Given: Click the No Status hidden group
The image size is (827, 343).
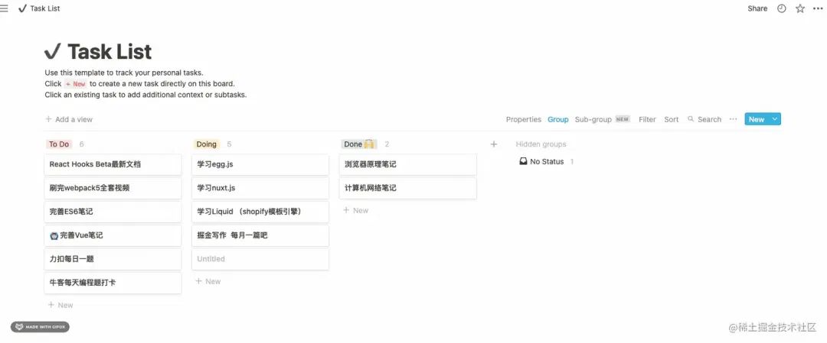Looking at the screenshot, I should coord(547,161).
